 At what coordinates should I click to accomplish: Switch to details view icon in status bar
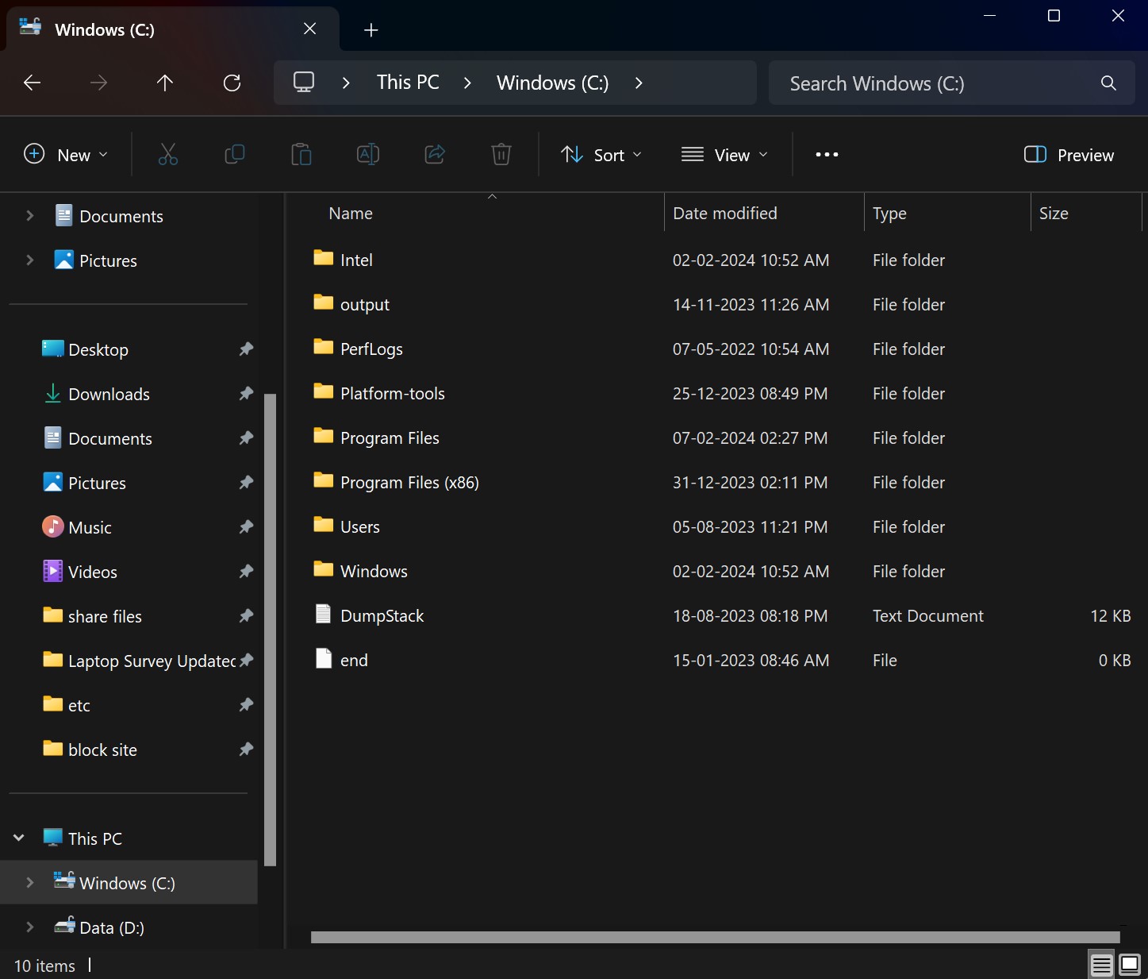point(1101,966)
